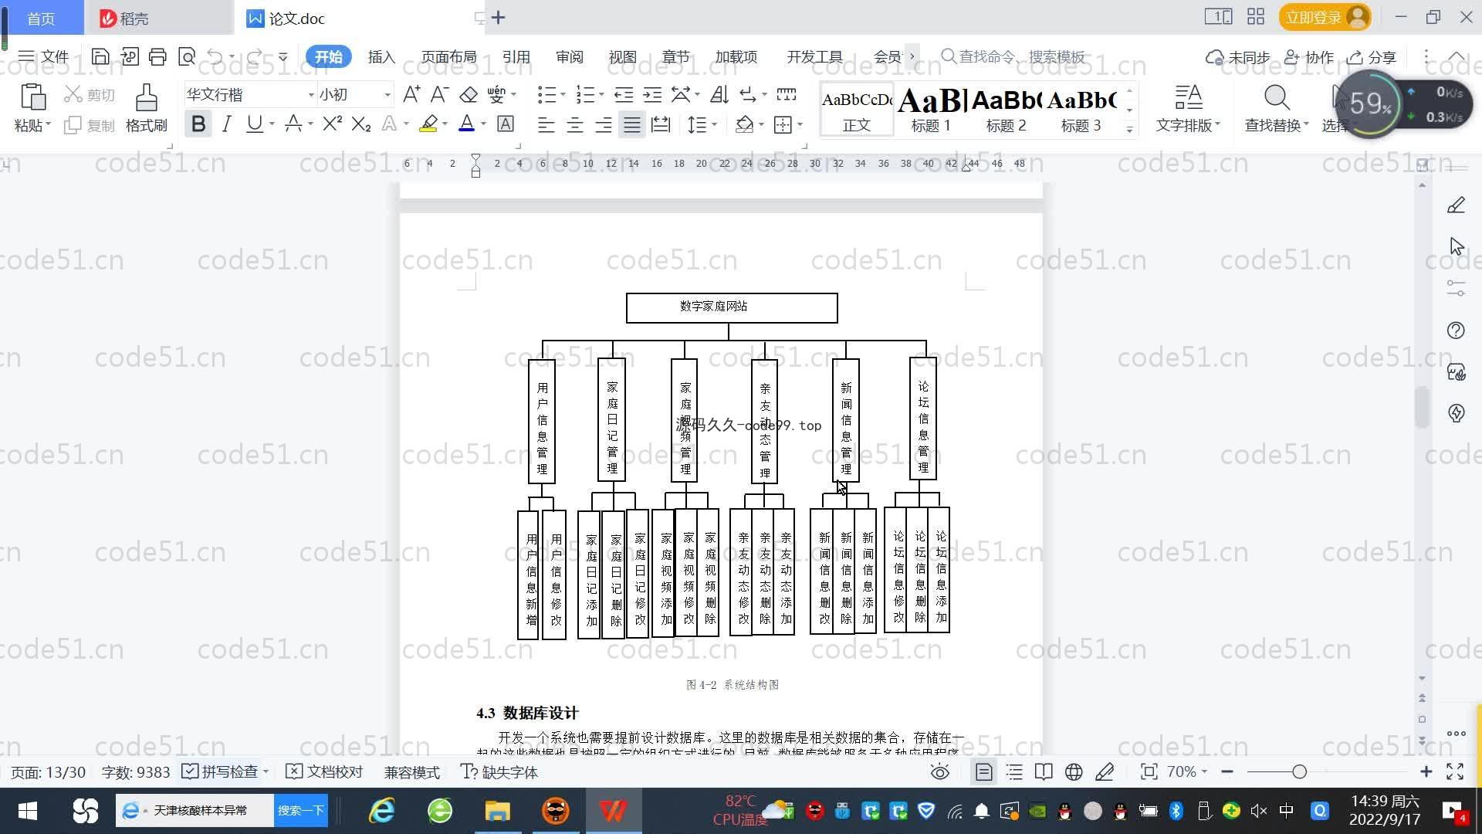The width and height of the screenshot is (1482, 834).
Task: Toggle Italic formatting
Action: pyautogui.click(x=226, y=124)
